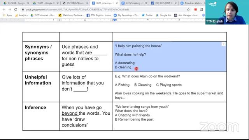This screenshot has height=140, width=249.
Task: Go forward in browser history
Action: pyautogui.click(x=10, y=9)
